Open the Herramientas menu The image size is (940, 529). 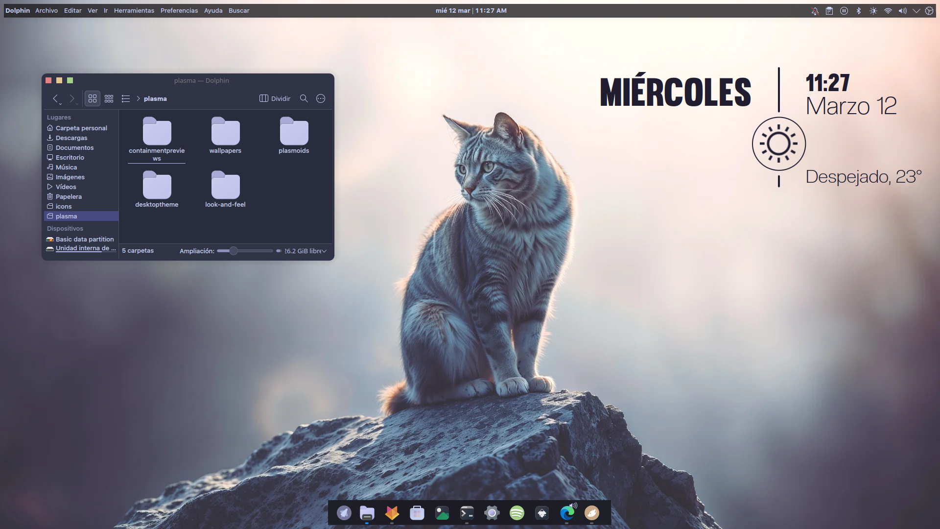(x=134, y=10)
